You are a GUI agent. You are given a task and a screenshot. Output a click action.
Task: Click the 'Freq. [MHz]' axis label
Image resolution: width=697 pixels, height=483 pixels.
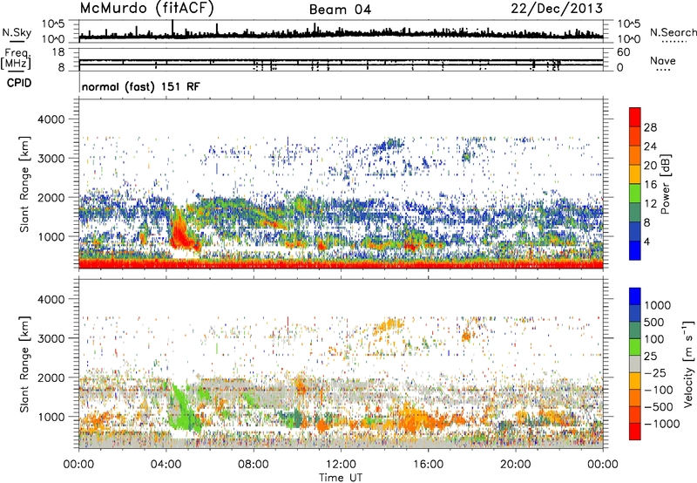(16, 59)
